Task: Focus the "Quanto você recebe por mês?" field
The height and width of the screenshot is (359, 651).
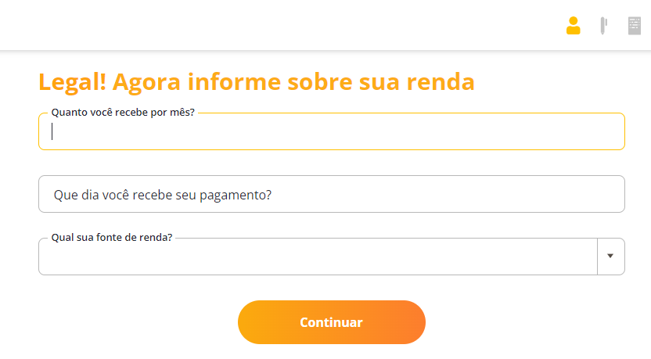Action: coord(331,131)
